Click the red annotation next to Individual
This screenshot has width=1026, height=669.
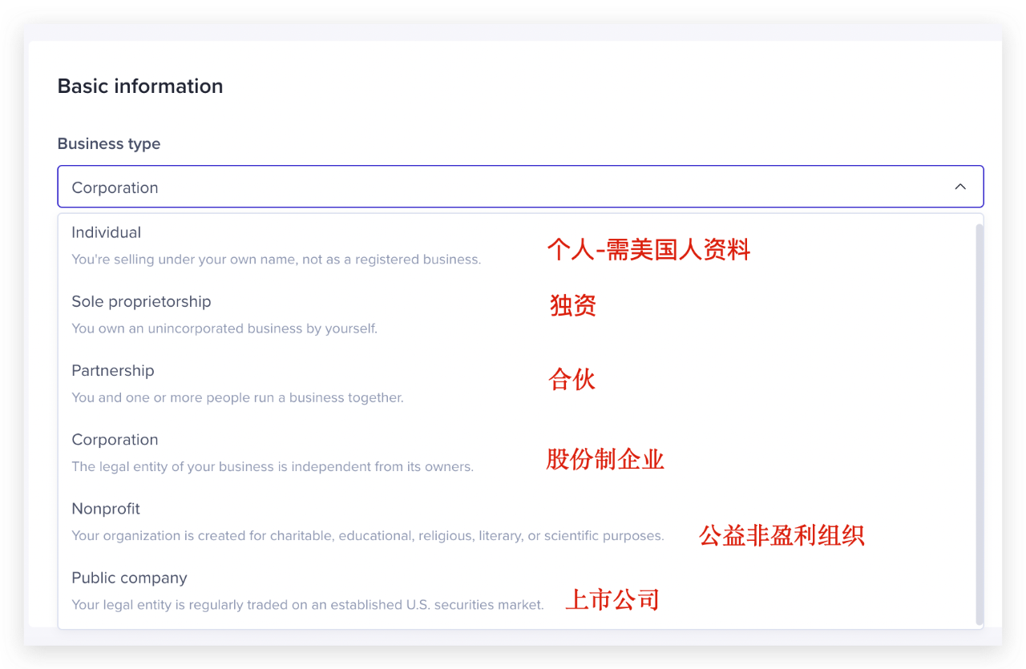[x=648, y=249]
